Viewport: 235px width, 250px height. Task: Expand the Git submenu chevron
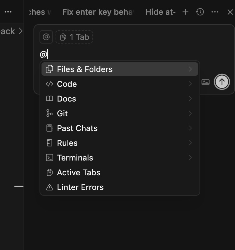click(x=190, y=114)
